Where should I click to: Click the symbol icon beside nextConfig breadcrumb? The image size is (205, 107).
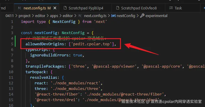coord(113,16)
